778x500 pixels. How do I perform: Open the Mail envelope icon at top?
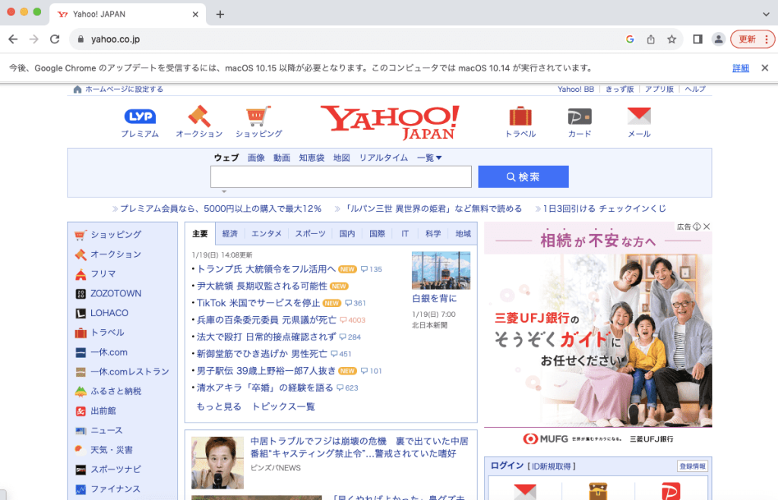[639, 116]
